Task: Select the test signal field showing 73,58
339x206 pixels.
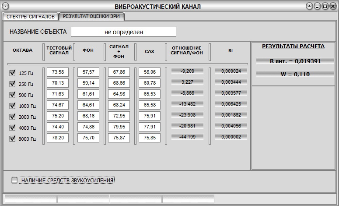Action: click(x=58, y=72)
